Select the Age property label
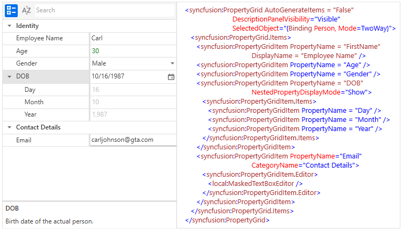The width and height of the screenshot is (402, 231). click(22, 51)
